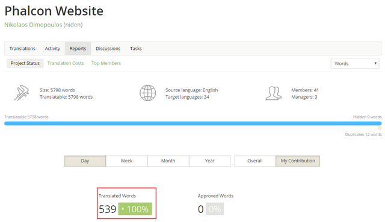The image size is (385, 222).
Task: Switch period to Week
Action: [126, 161]
